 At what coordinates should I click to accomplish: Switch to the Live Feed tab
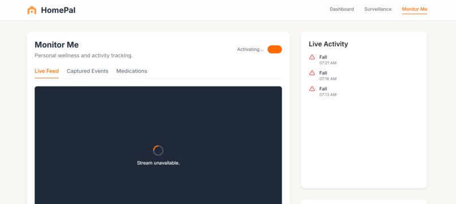[x=46, y=71]
